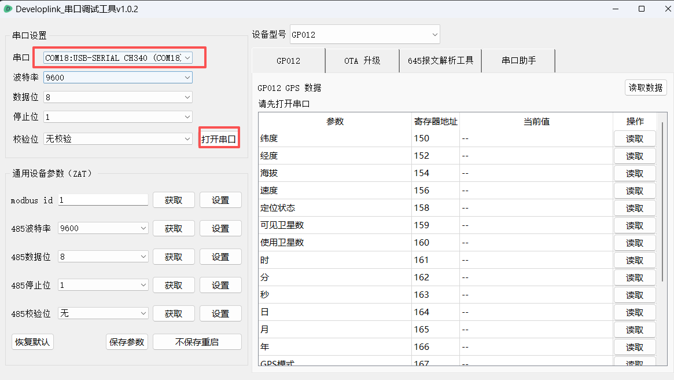This screenshot has width=674, height=380.
Task: Switch to the OTA 升级 tab
Action: point(362,61)
